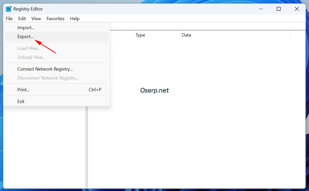Image resolution: width=309 pixels, height=191 pixels.
Task: Open the Edit menu
Action: [22, 18]
